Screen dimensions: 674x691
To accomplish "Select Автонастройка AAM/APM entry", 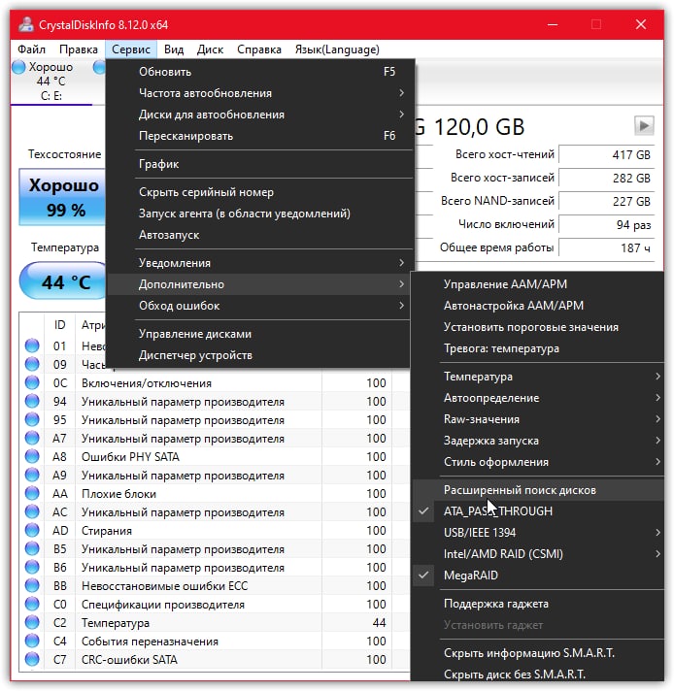I will [538, 306].
